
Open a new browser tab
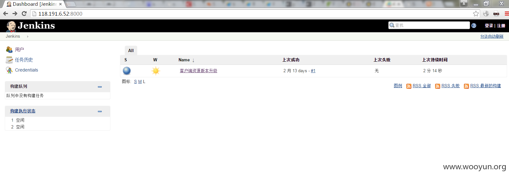pyautogui.click(x=71, y=4)
